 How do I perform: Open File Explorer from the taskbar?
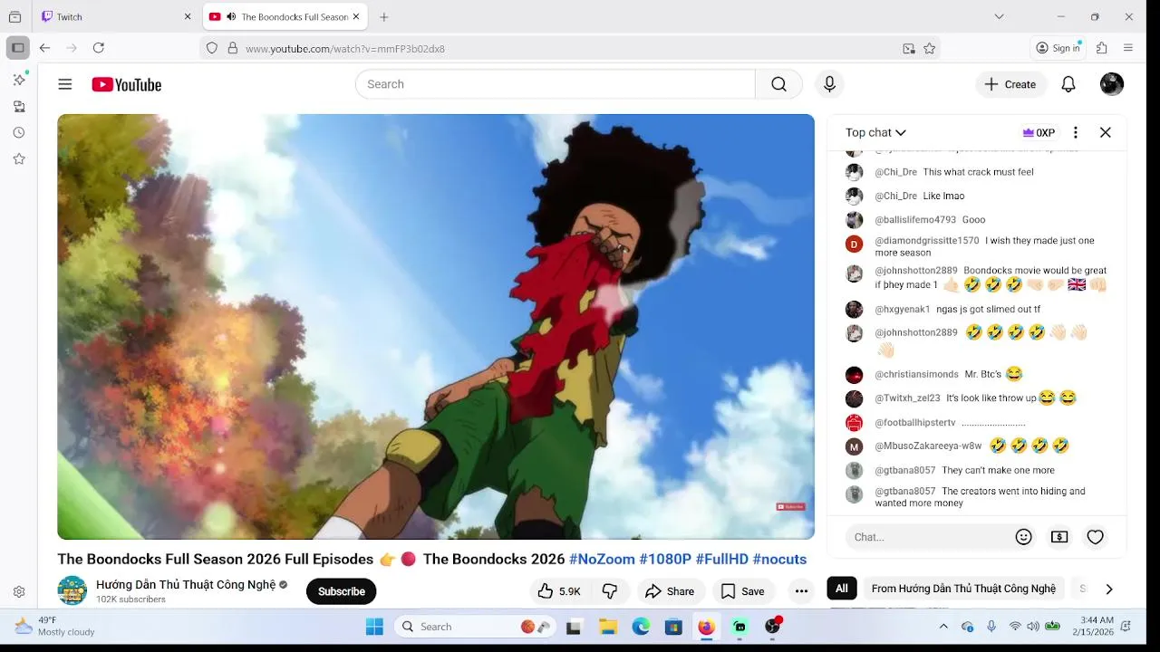coord(608,627)
